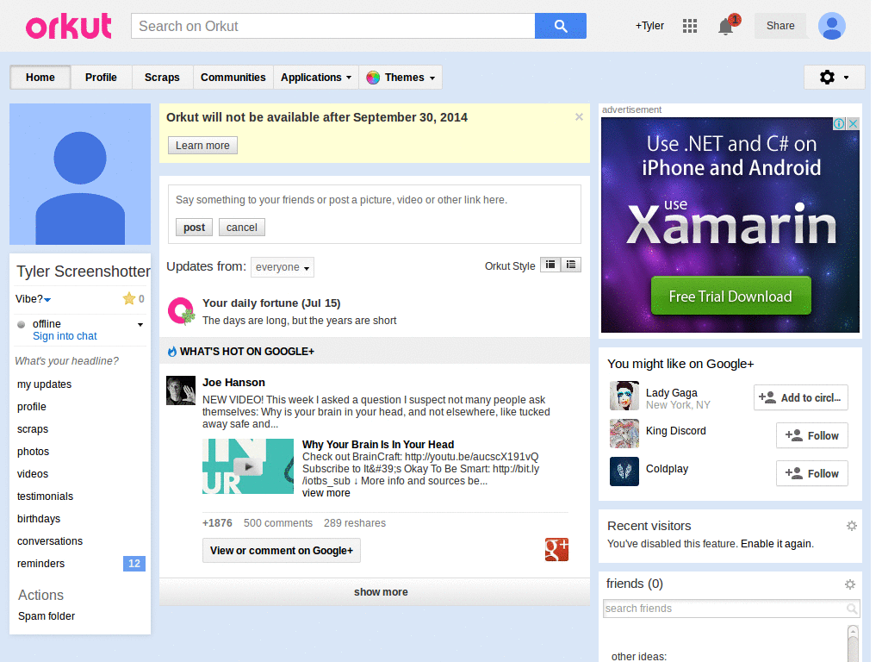Play the Why Your Brain video thumbnail

[x=248, y=466]
